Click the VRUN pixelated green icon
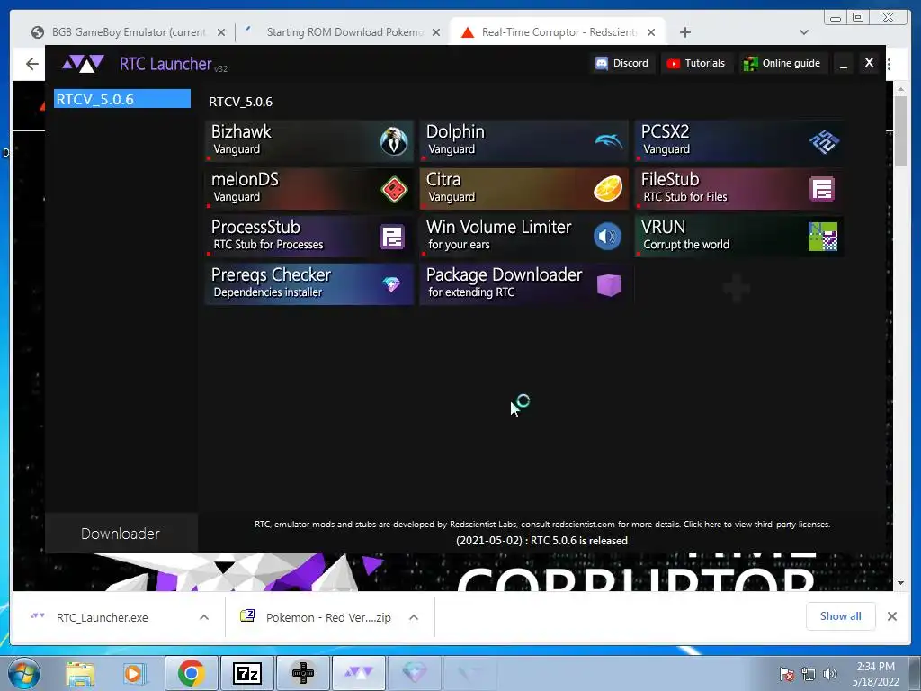Viewport: 921px width, 691px height. (823, 237)
